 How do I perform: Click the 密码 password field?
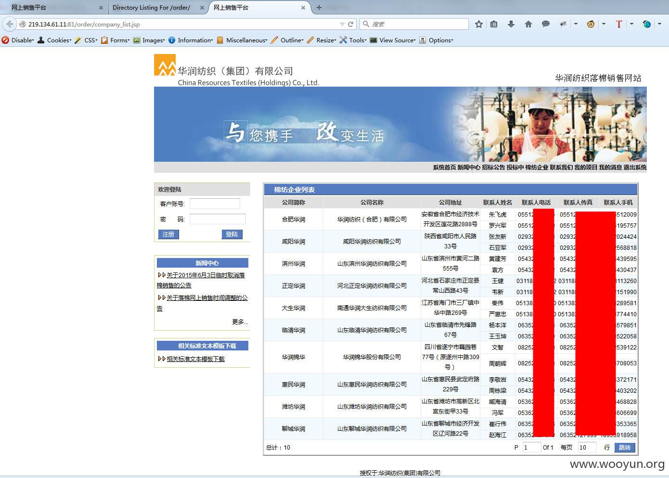pos(218,219)
